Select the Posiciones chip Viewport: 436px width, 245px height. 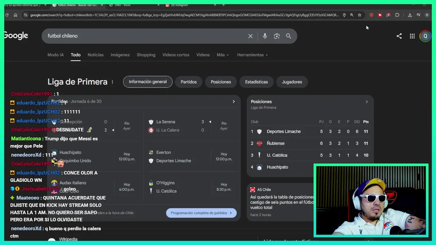pyautogui.click(x=221, y=82)
